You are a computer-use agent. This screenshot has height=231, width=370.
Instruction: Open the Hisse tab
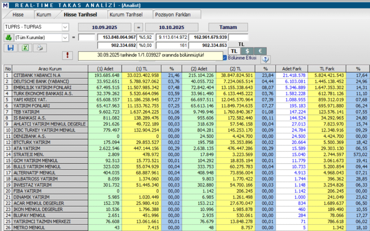[18, 14]
